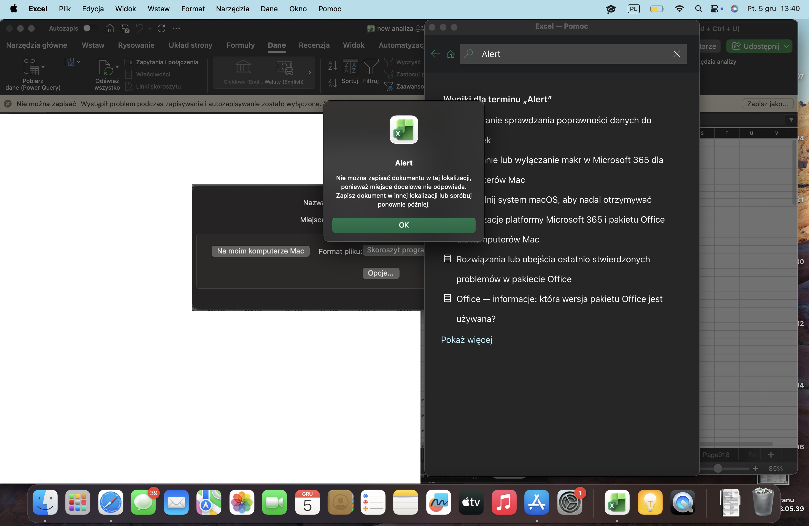
Task: Click the Sortuj button
Action: [x=350, y=71]
